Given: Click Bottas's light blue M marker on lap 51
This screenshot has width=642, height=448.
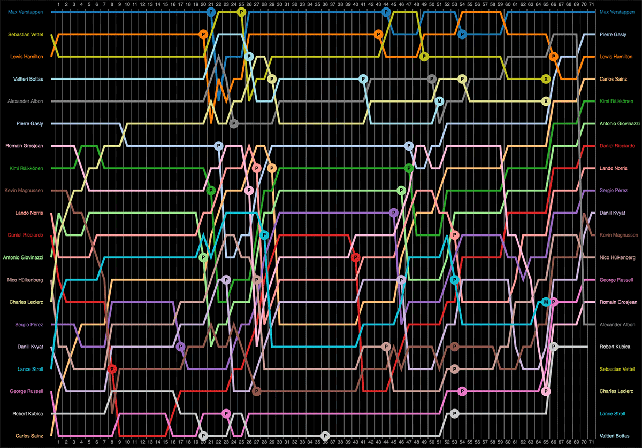Looking at the screenshot, I should pyautogui.click(x=439, y=101).
